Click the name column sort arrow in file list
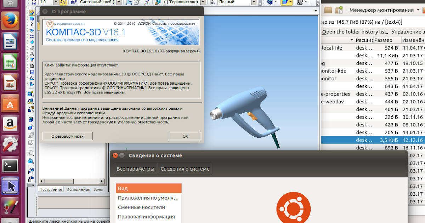 click(x=352, y=40)
